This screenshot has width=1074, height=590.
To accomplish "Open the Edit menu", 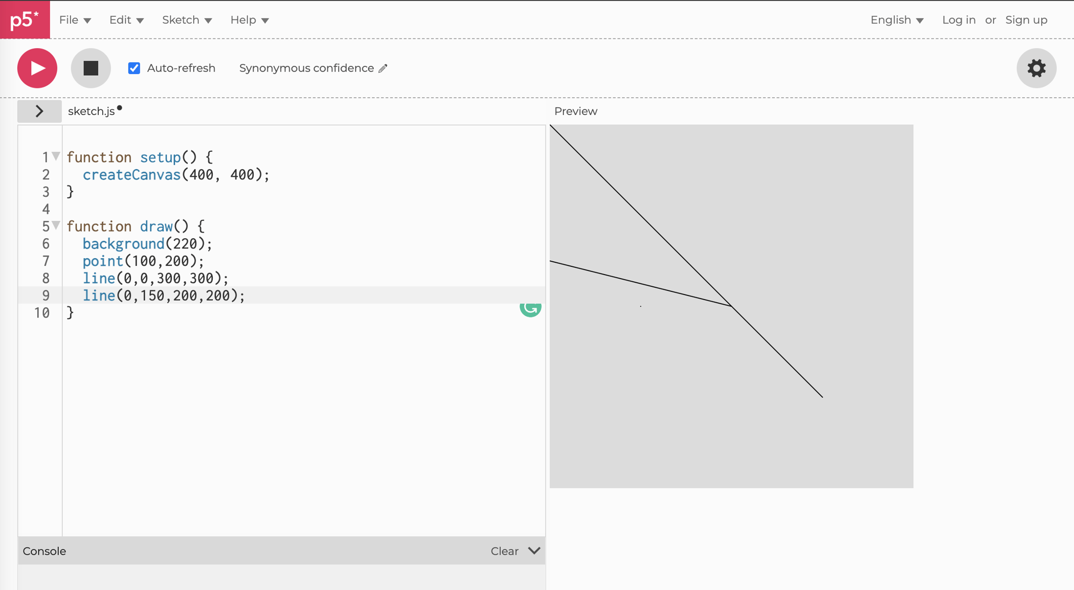I will (x=126, y=20).
